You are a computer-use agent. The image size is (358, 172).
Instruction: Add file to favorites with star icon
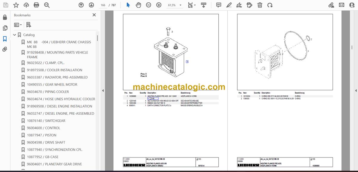(x=16, y=5)
